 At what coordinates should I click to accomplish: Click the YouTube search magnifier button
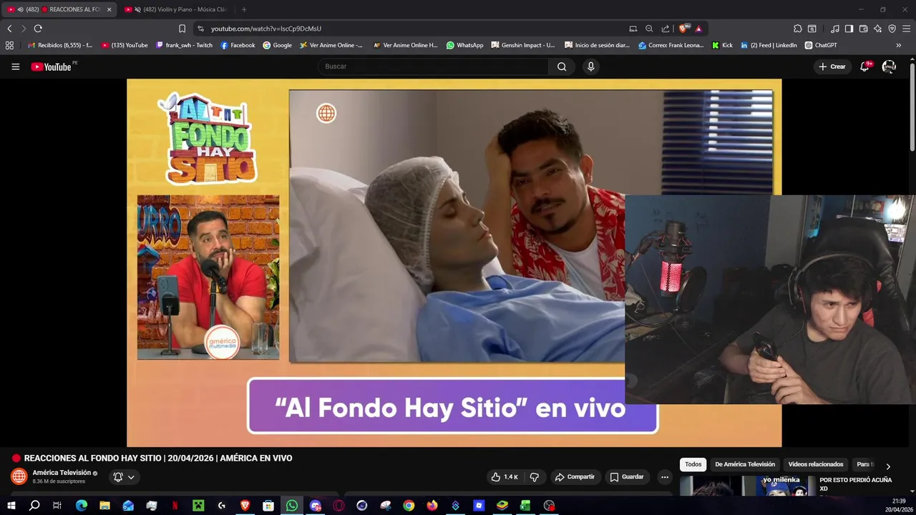562,67
